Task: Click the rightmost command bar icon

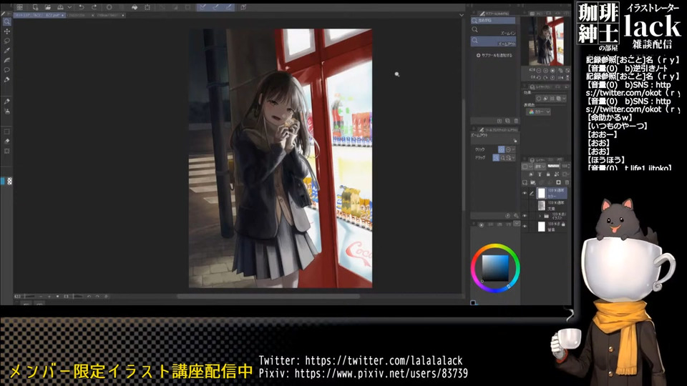Action: [243, 7]
